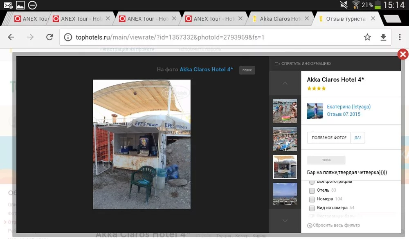Screen dimensions: 409x239
Task: Click the comment Бар на пляже,твердая четверка
Action: pyautogui.click(x=347, y=172)
